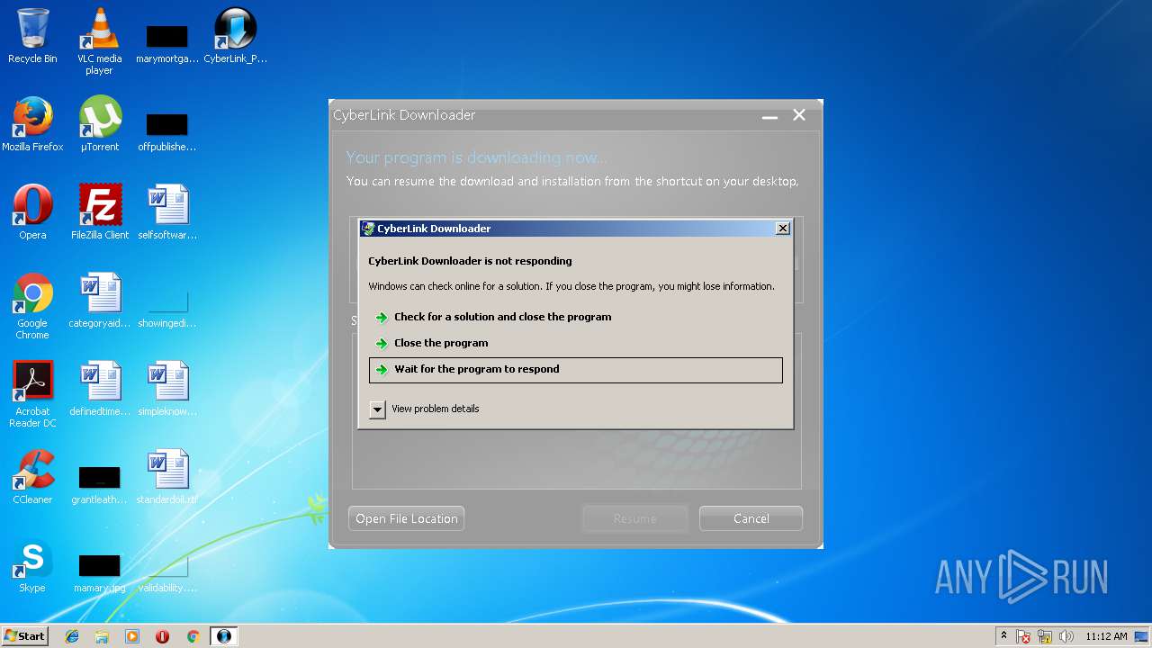The image size is (1152, 648).
Task: Choose Wait for the program to respond
Action: (576, 370)
